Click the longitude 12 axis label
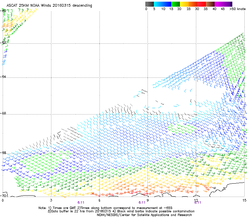Image resolution: width=247 pixels, height=217 pixels. tap(196, 200)
